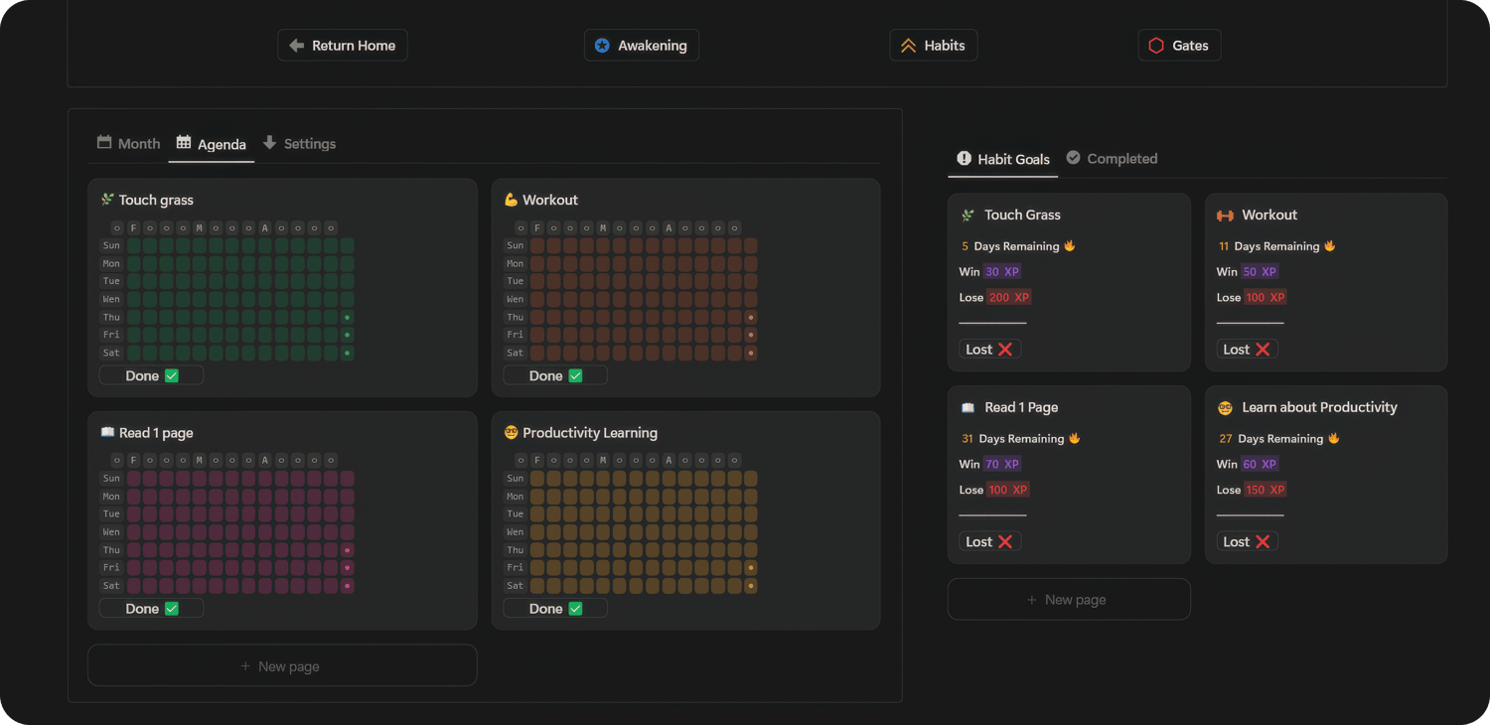Open the Workout tracker card title

pos(550,200)
